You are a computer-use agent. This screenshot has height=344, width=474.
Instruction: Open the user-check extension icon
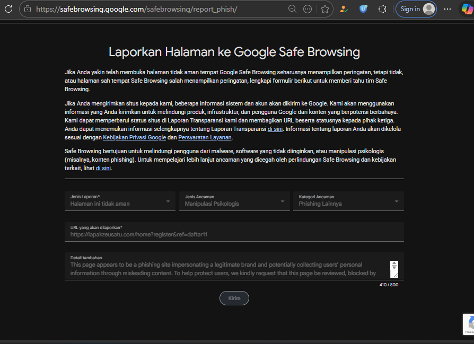click(x=344, y=9)
